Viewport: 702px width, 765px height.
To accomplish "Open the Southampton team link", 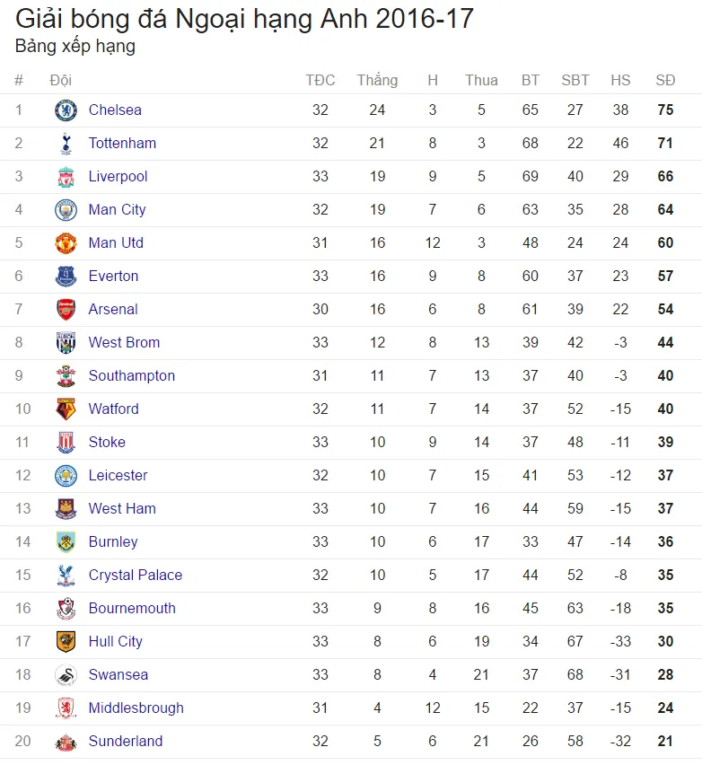I will [x=132, y=375].
